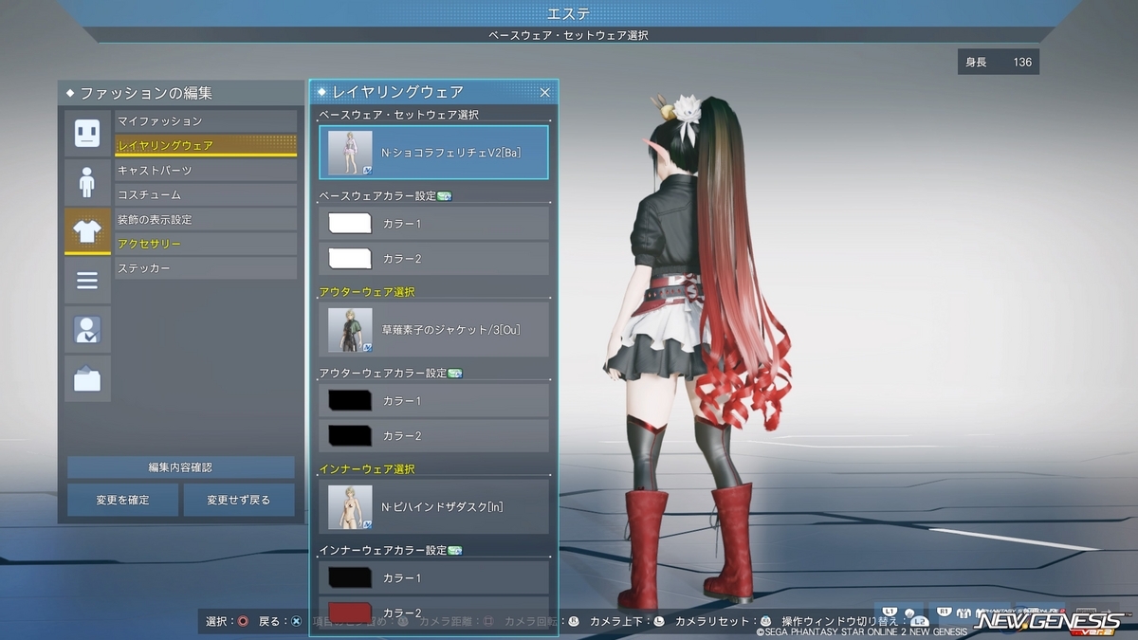This screenshot has height=640, width=1138.
Task: Pick outerwear カラー1 black swatch
Action: (350, 401)
